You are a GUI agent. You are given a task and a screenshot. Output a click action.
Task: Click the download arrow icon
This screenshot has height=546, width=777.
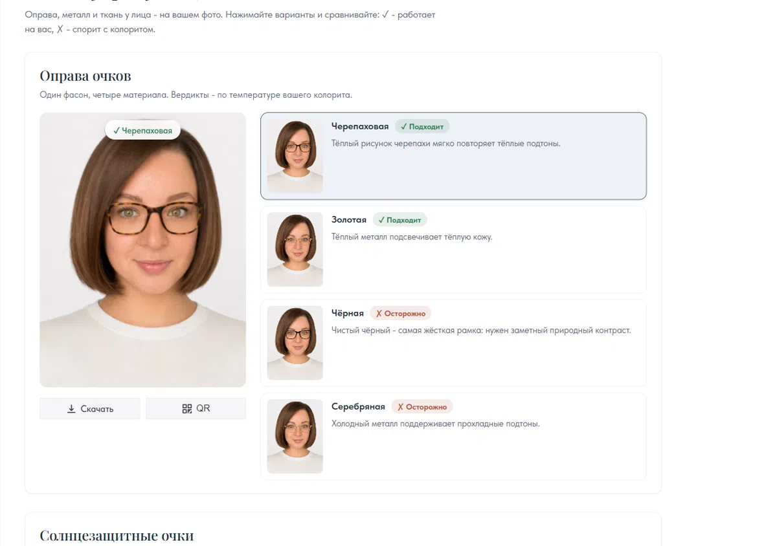(71, 409)
